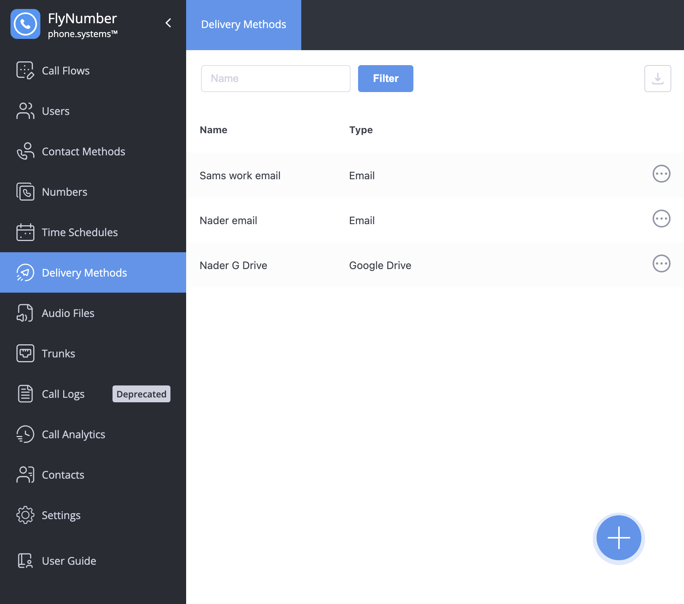Open options menu for Nader email
This screenshot has height=604, width=684.
coord(662,219)
